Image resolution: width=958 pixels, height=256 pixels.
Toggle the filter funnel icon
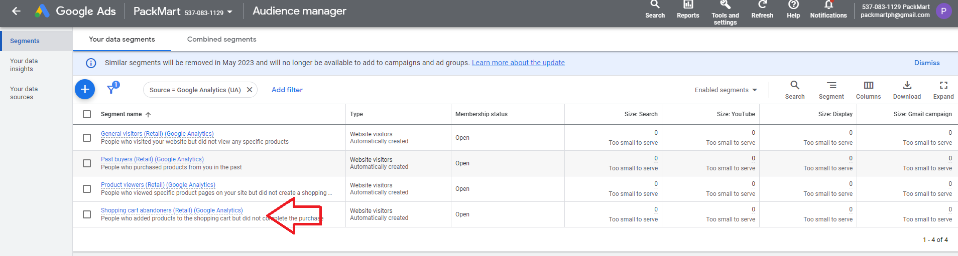coord(112,89)
